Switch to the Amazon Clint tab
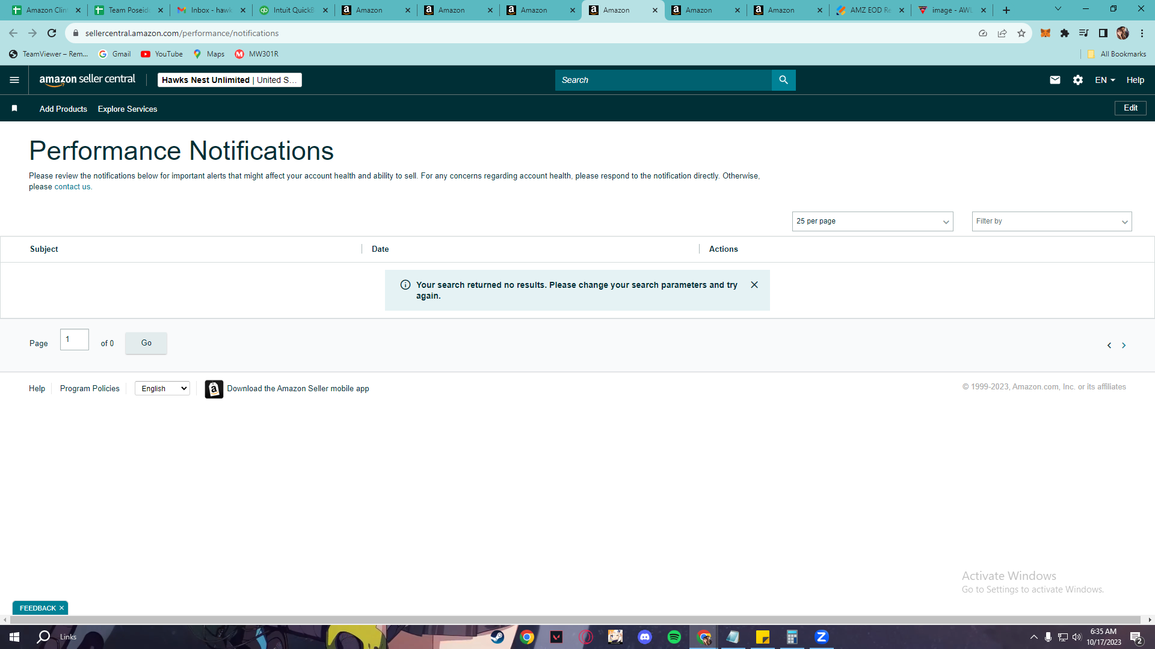This screenshot has width=1155, height=649. [x=46, y=10]
